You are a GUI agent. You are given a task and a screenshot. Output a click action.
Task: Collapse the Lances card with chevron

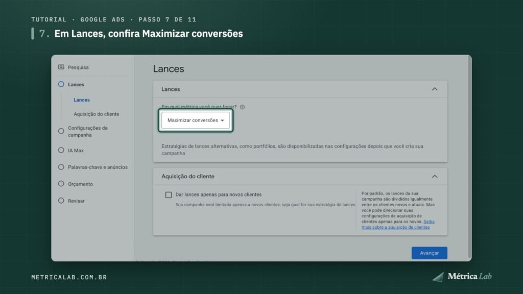pos(435,89)
